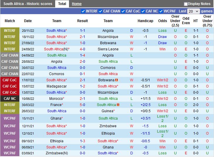214x157 pixels.
Task: Open the Last games count dropdown
Action: [x=193, y=11]
